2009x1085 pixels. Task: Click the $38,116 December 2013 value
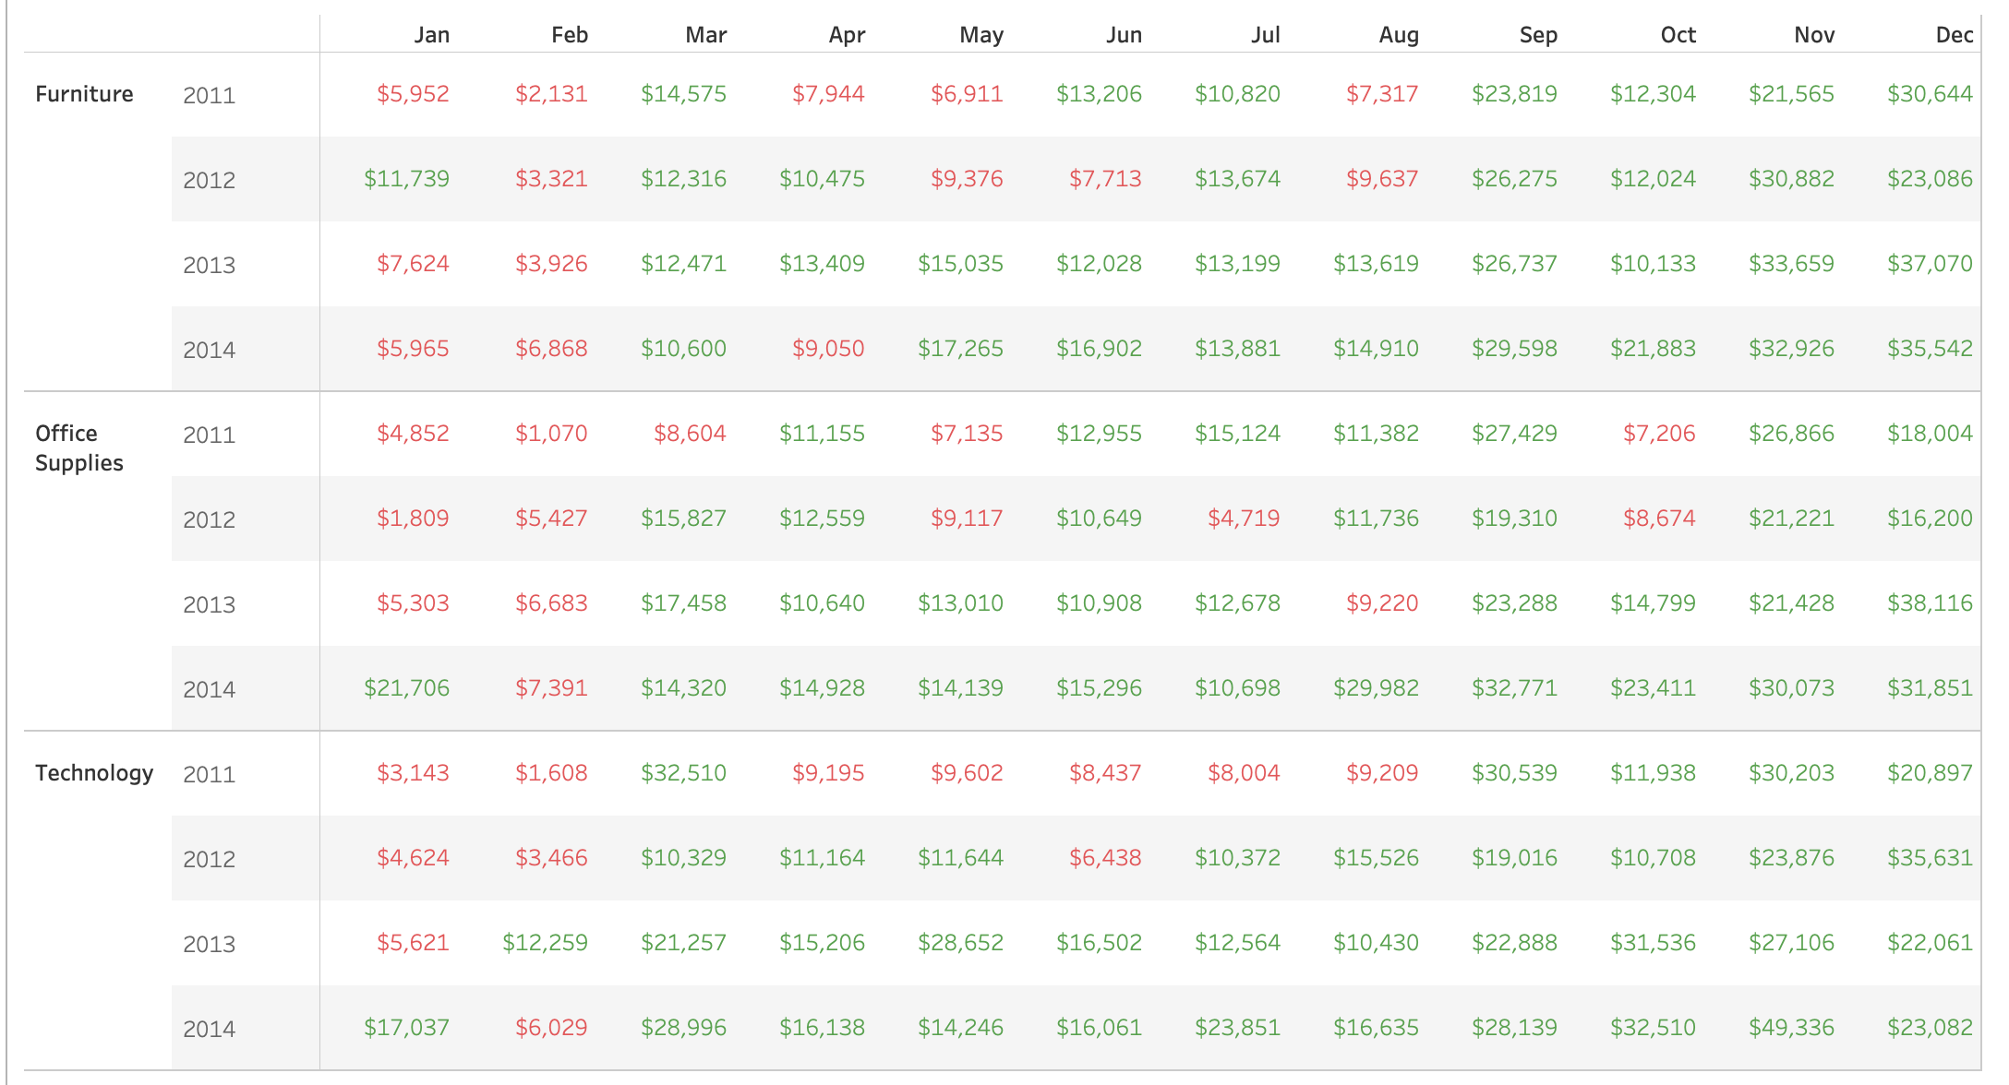click(x=1930, y=603)
